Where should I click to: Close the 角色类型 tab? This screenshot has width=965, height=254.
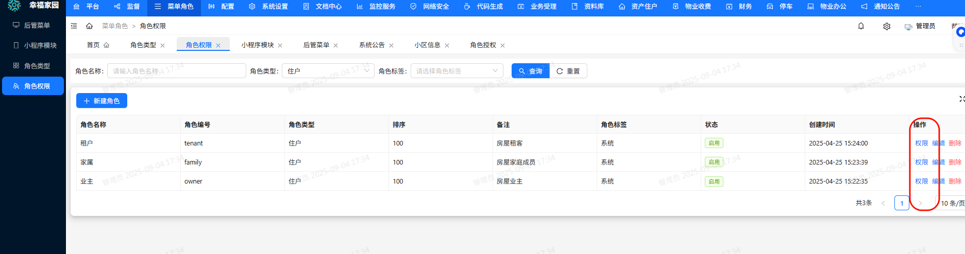163,46
